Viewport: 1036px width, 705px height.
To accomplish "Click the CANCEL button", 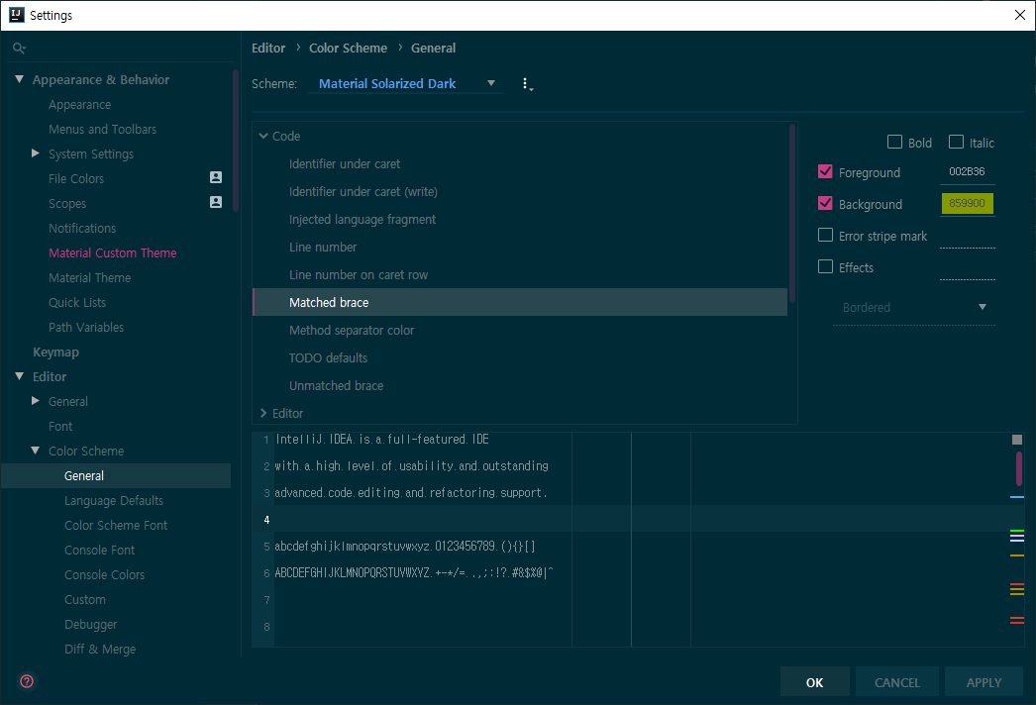I will pyautogui.click(x=897, y=682).
